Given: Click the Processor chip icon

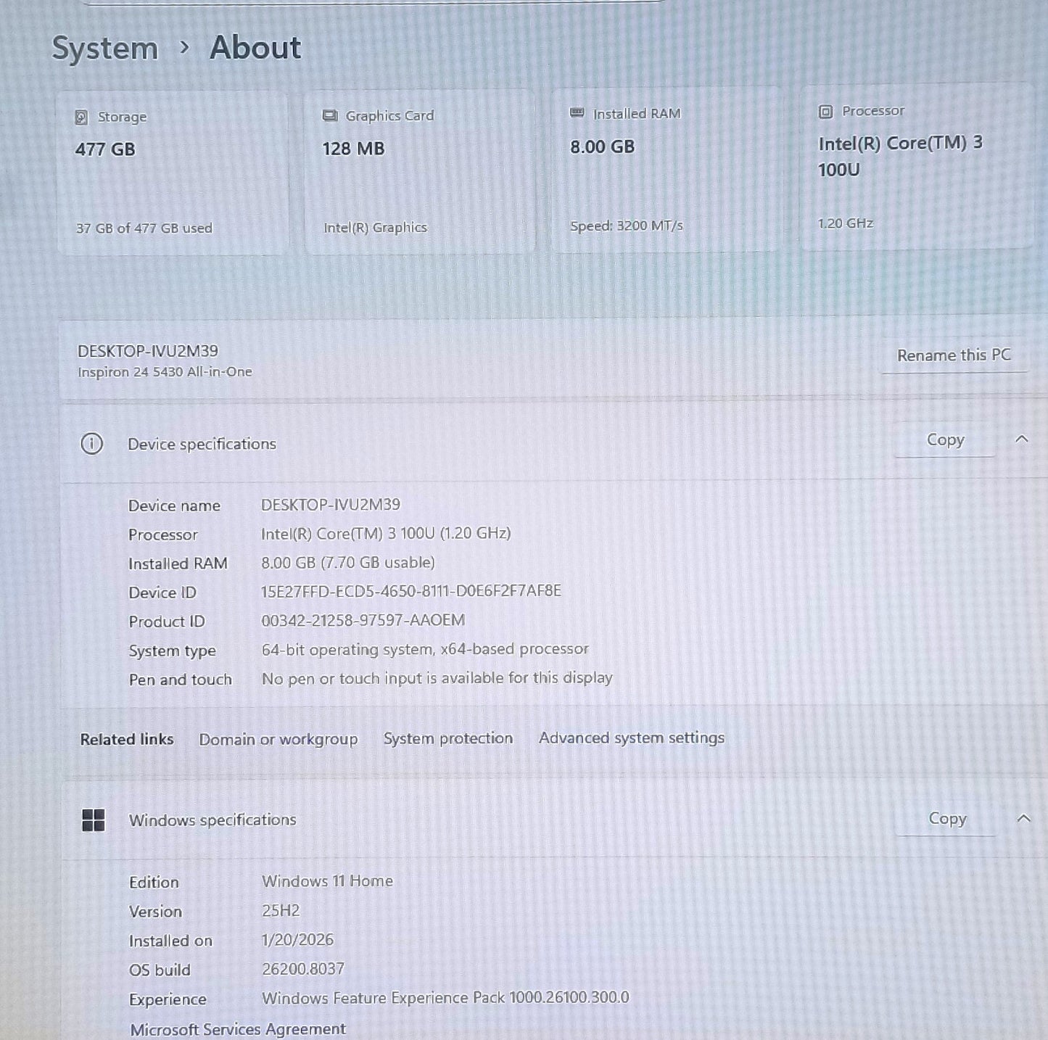Looking at the screenshot, I should [825, 112].
